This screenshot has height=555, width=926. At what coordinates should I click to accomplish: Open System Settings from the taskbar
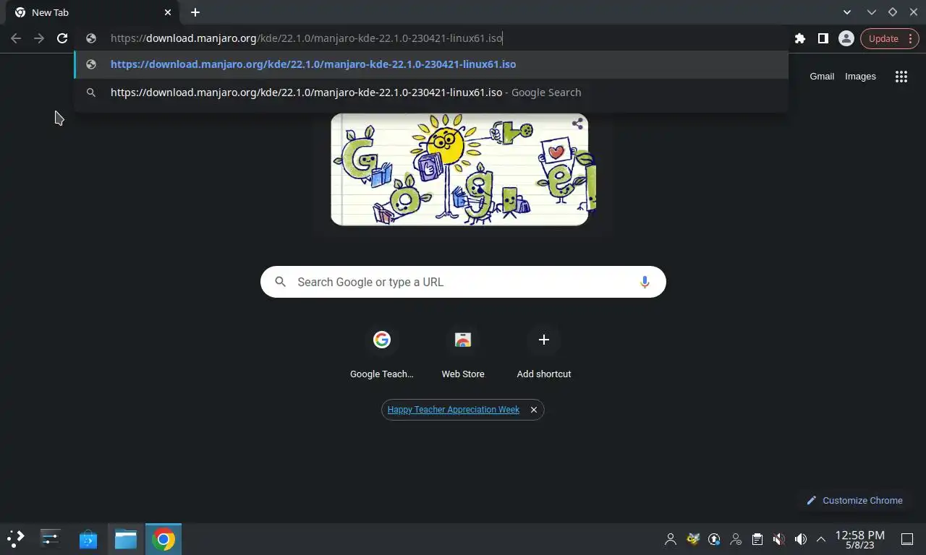click(x=50, y=539)
